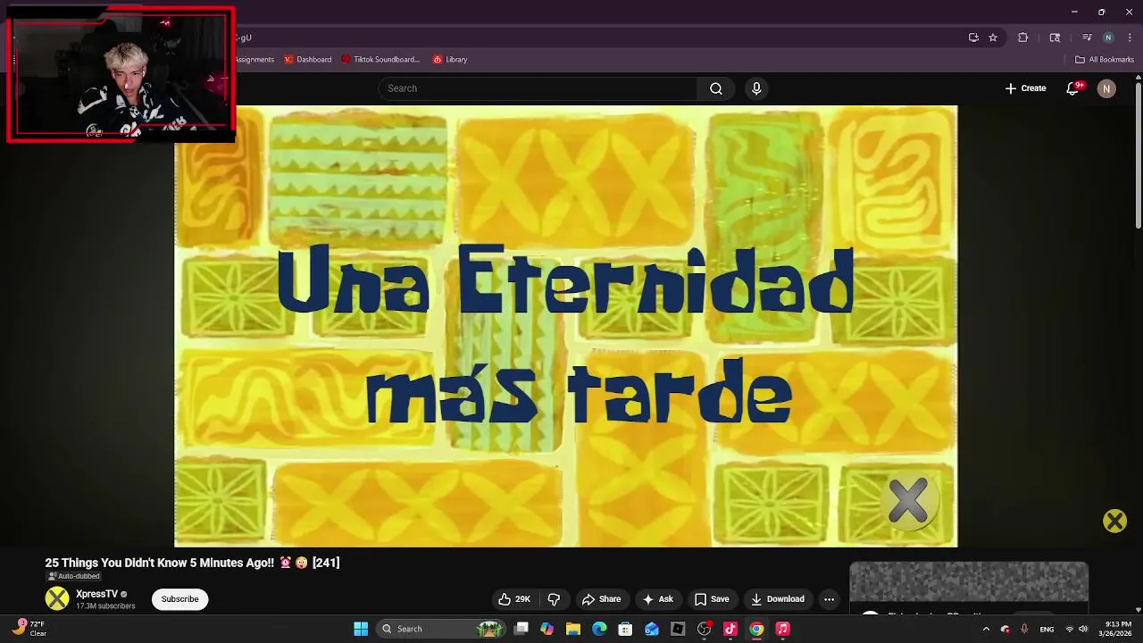1143x643 pixels.
Task: Open weather widget 72°F Clear
Action: pos(29,629)
